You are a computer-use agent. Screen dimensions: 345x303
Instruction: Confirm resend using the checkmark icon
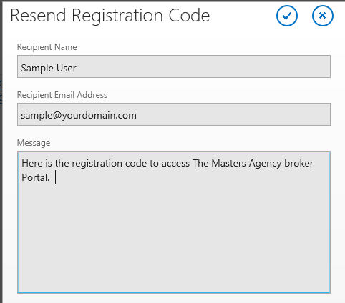287,16
